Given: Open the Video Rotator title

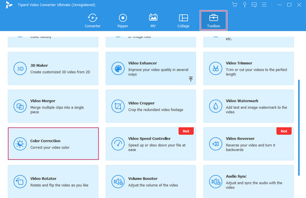Looking at the screenshot, I should pyautogui.click(x=43, y=179).
